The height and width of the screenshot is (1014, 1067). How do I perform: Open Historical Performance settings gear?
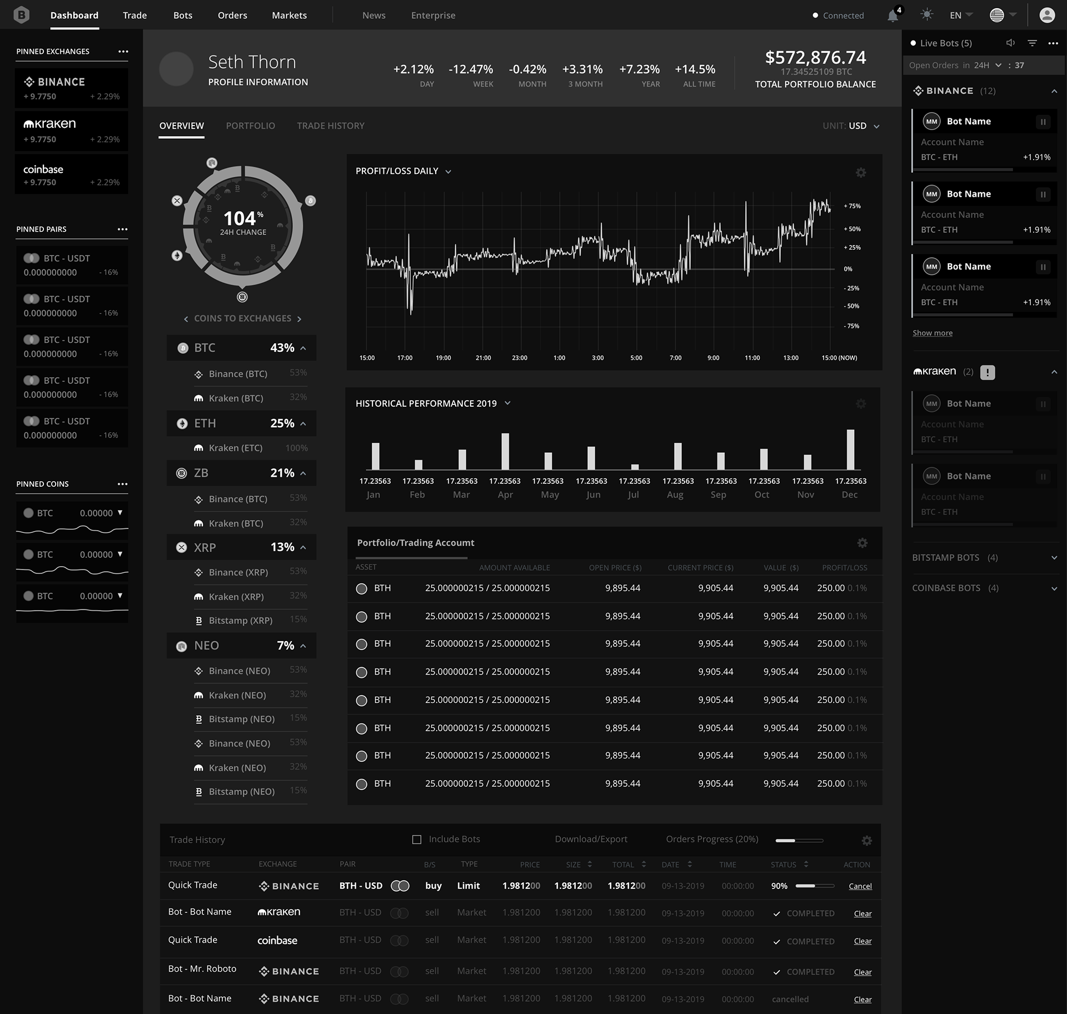click(861, 404)
